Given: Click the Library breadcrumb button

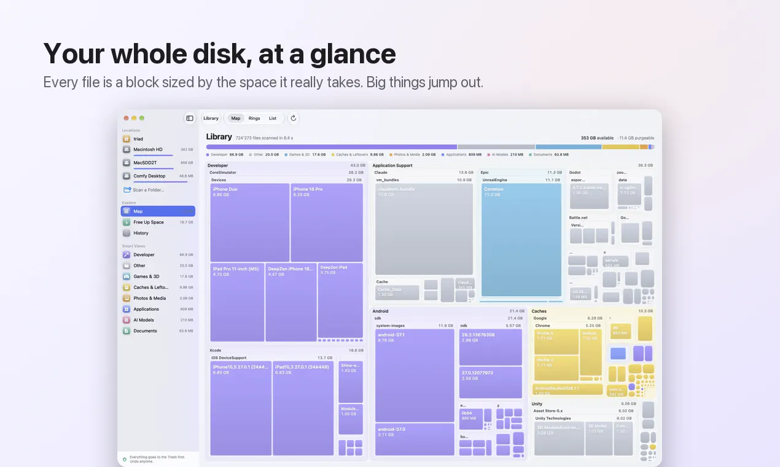Looking at the screenshot, I should 211,119.
